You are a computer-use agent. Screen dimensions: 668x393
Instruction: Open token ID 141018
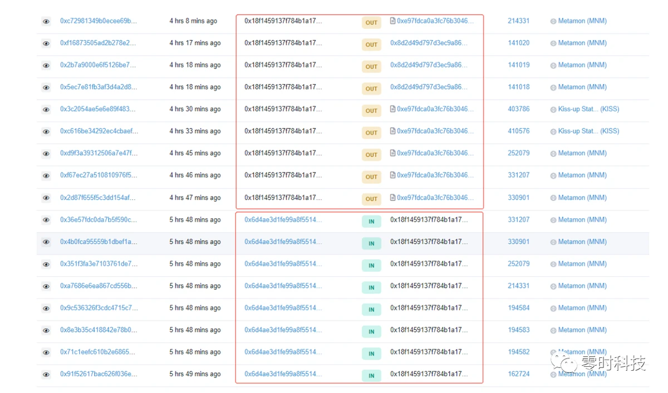point(518,87)
